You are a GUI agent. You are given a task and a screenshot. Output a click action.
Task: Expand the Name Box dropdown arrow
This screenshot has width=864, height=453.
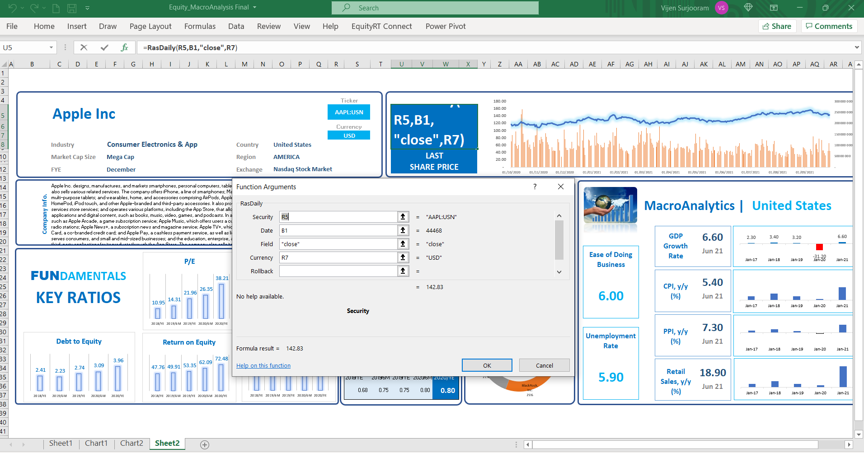coord(51,47)
